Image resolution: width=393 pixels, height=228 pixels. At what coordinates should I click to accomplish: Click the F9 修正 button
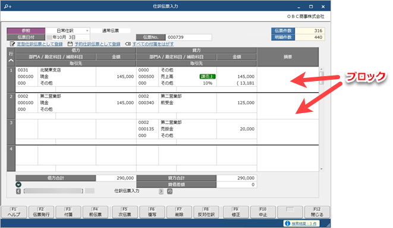pyautogui.click(x=236, y=212)
